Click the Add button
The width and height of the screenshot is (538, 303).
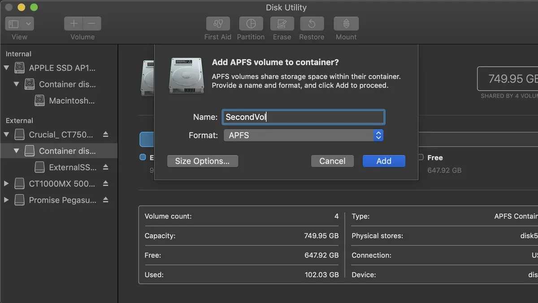pos(384,161)
